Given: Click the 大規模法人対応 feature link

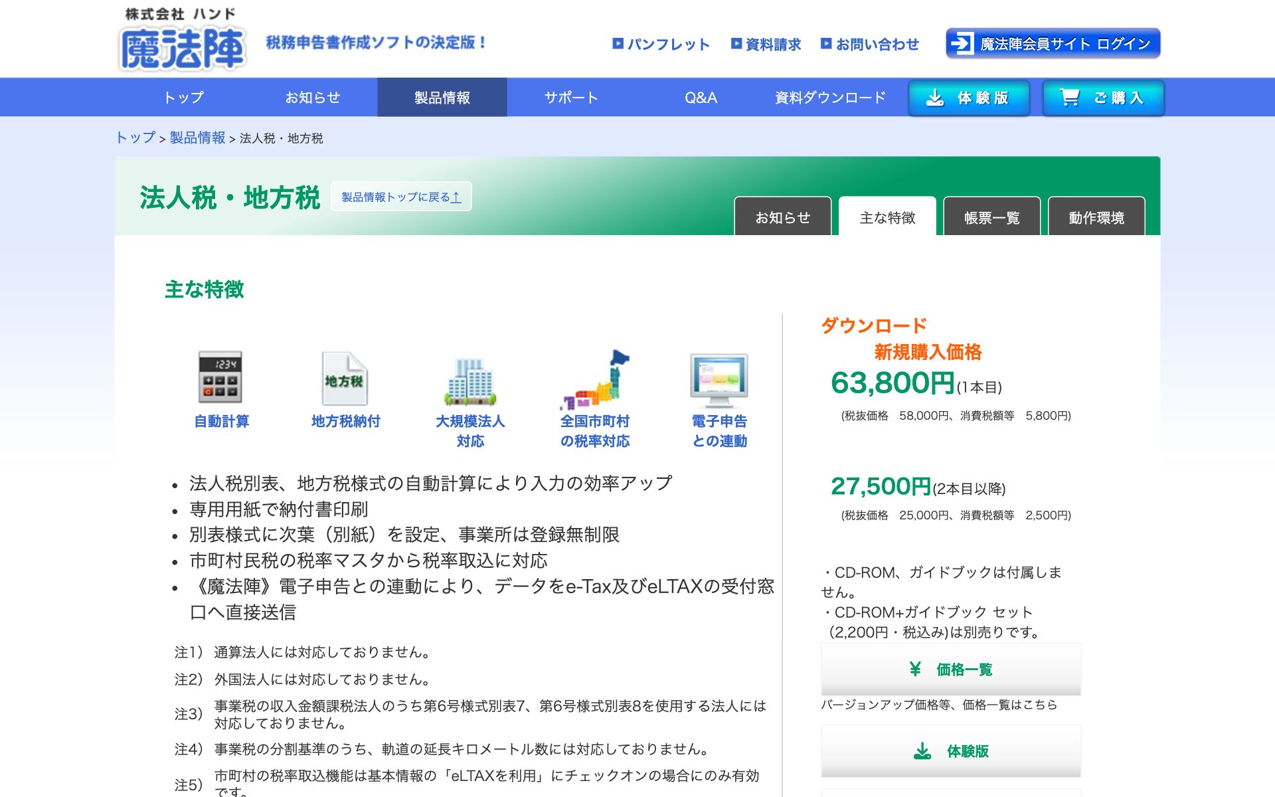Looking at the screenshot, I should pyautogui.click(x=470, y=430).
